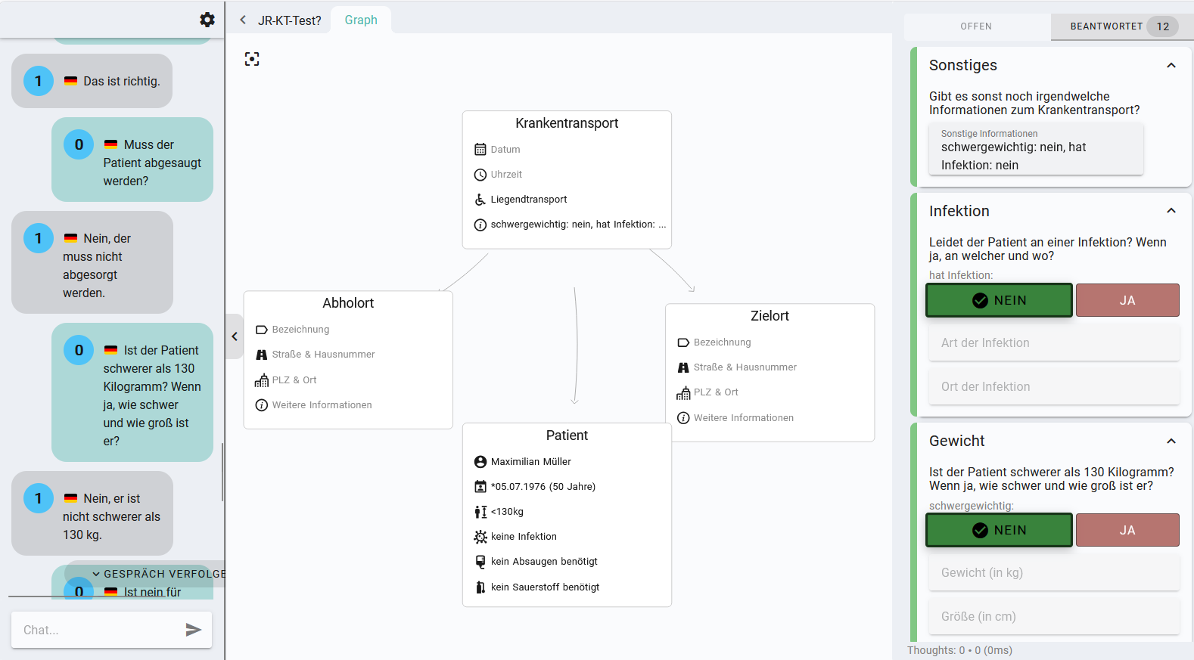Viewport: 1194px width, 660px height.
Task: Go back using arrow beside JR-KT-Test?
Action: click(243, 20)
